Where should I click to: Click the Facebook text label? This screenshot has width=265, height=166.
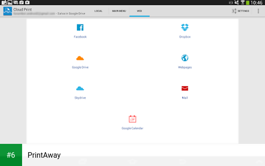pyautogui.click(x=80, y=37)
